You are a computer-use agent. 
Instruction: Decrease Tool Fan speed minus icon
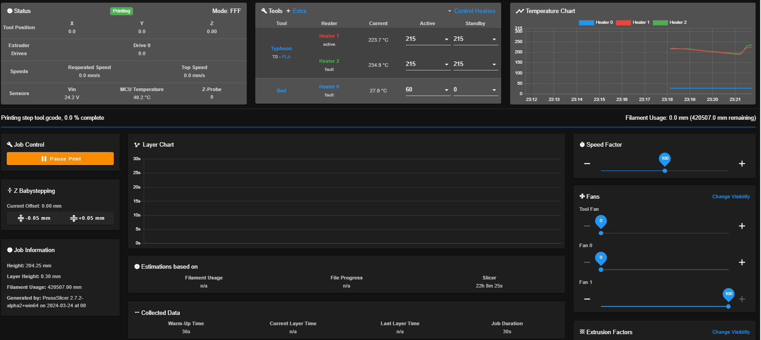coord(587,226)
